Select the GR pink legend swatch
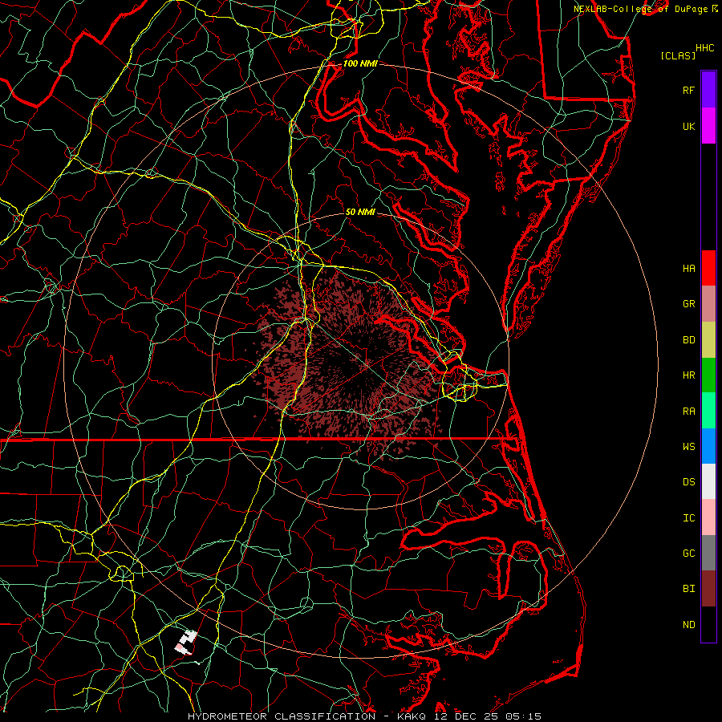 pyautogui.click(x=708, y=303)
